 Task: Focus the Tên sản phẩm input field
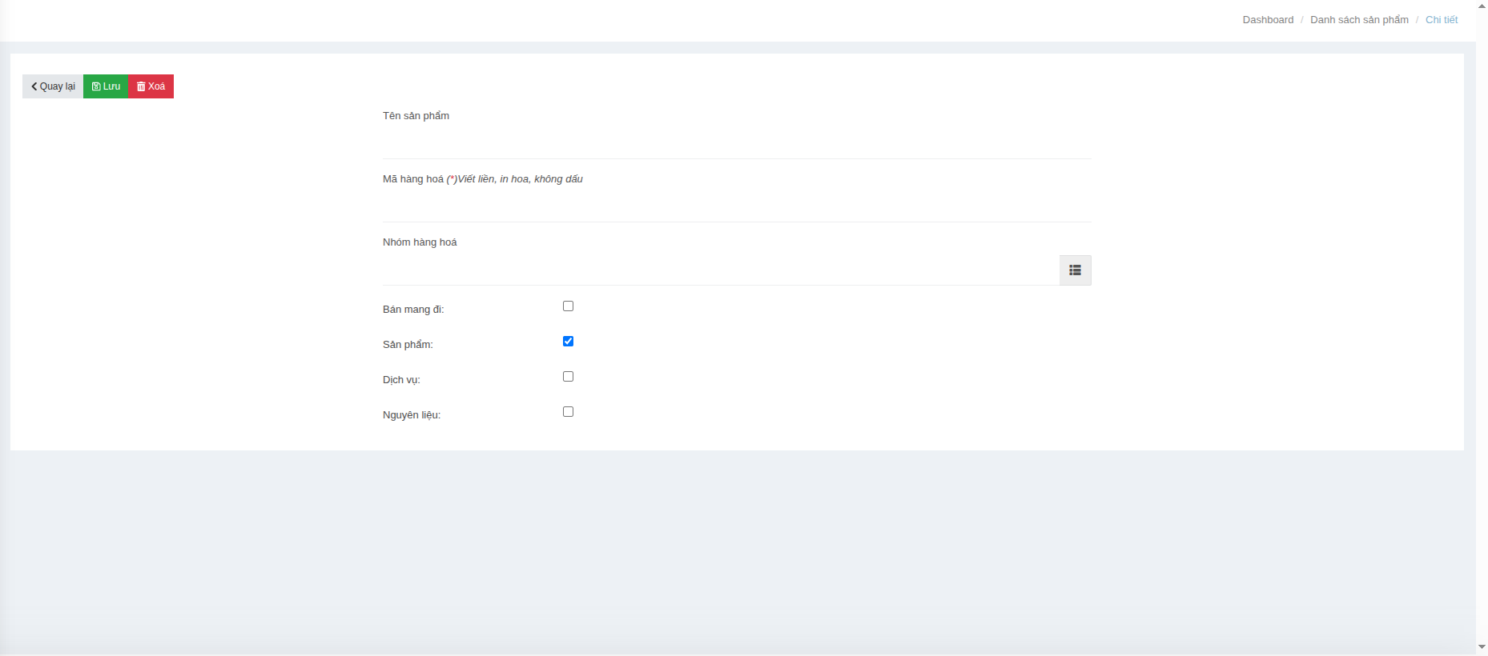[736, 144]
